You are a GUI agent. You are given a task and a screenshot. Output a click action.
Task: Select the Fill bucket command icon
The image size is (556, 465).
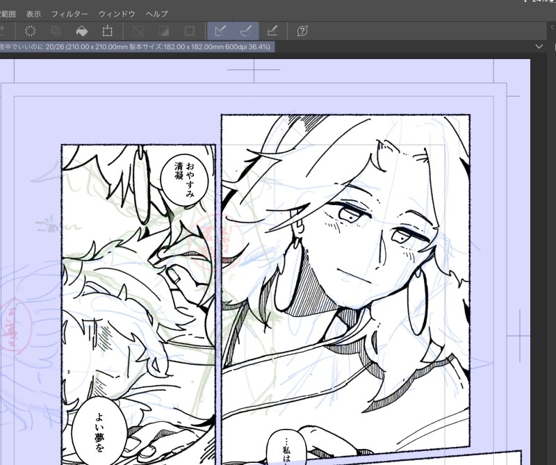tap(82, 31)
